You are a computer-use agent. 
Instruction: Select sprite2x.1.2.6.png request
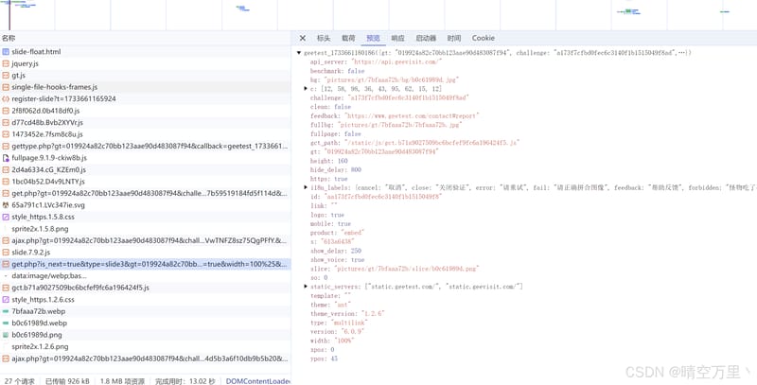click(146, 347)
